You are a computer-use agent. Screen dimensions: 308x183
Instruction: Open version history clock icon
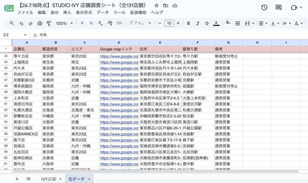click(264, 7)
